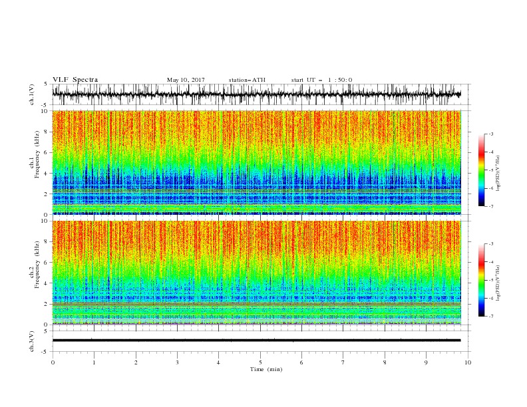The width and height of the screenshot is (527, 407).
Task: Click the upper colorbar's 'log(PSD)(V²/Hz)' label
Action: click(498, 174)
